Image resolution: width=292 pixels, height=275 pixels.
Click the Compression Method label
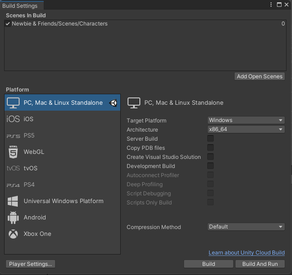[154, 227]
